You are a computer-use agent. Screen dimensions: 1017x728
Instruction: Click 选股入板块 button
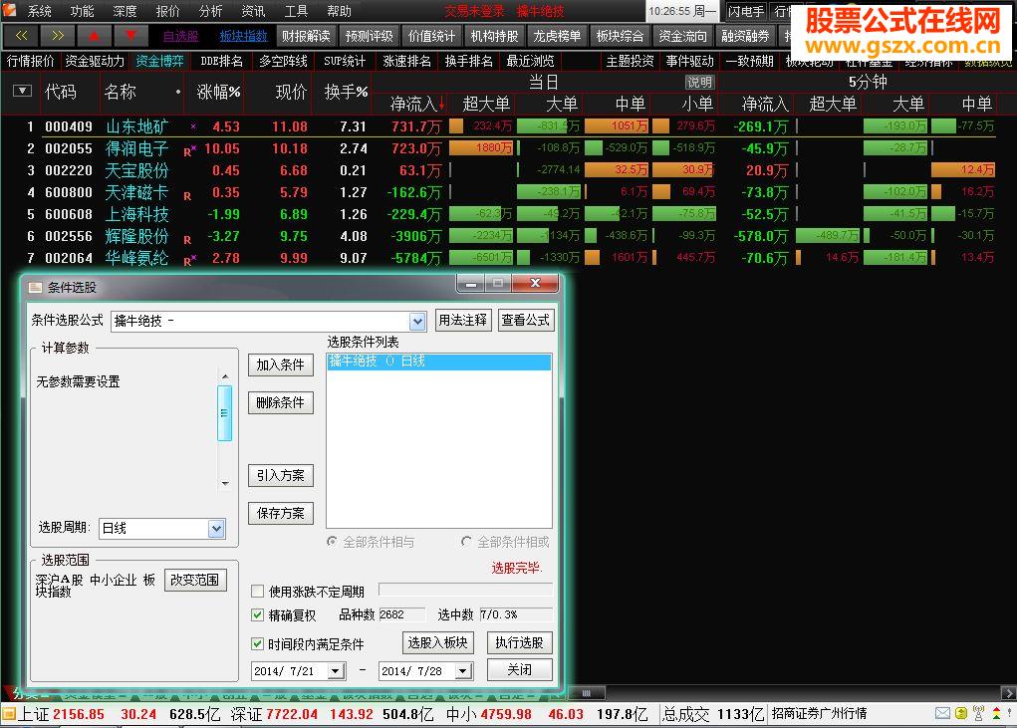438,642
